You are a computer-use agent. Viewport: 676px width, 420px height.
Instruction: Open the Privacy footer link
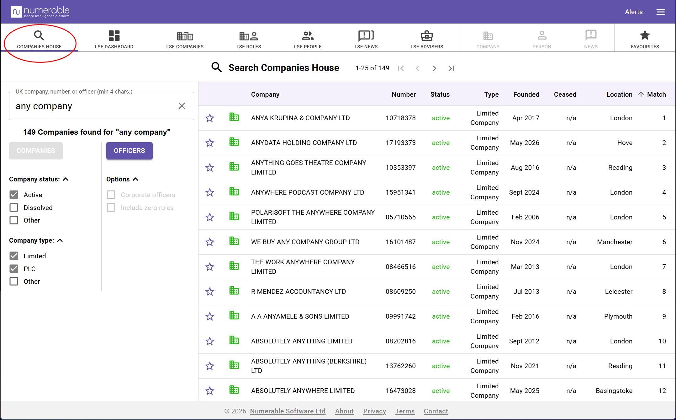(374, 411)
